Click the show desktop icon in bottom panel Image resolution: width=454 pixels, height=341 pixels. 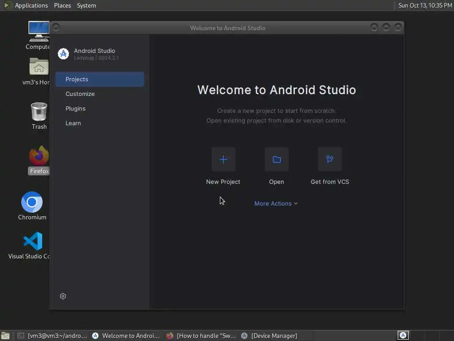click(5, 336)
